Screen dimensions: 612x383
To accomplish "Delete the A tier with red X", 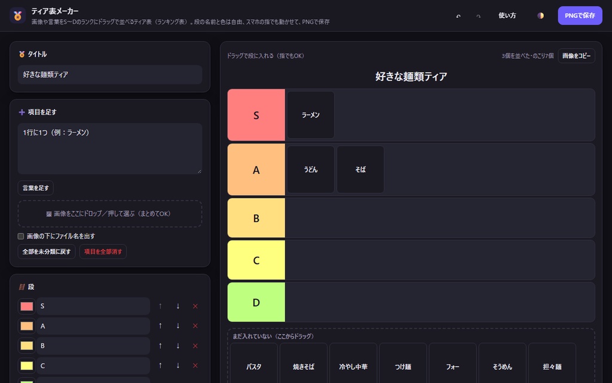I will click(195, 326).
